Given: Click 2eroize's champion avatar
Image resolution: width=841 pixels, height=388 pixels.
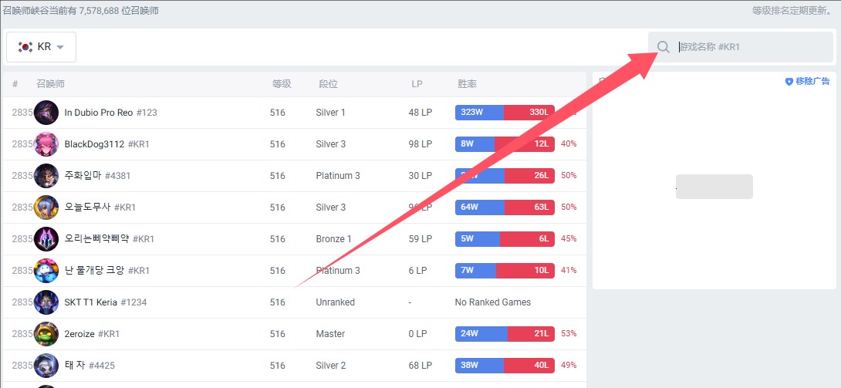Looking at the screenshot, I should (46, 334).
